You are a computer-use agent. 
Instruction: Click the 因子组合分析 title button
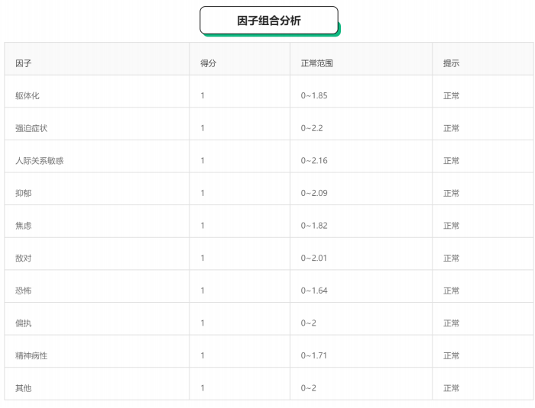coord(268,21)
